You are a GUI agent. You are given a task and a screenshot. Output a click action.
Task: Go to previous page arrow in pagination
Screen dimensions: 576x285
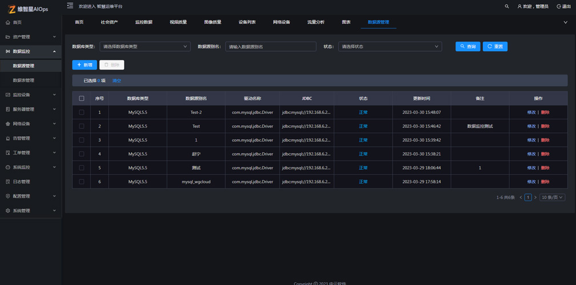point(521,197)
